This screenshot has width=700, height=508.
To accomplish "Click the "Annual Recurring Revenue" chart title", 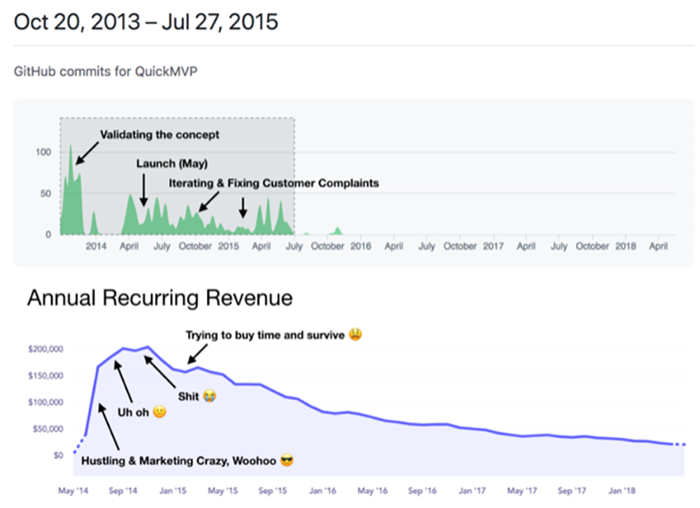I will click(x=160, y=298).
